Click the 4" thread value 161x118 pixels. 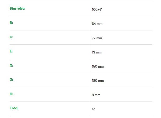(93, 109)
